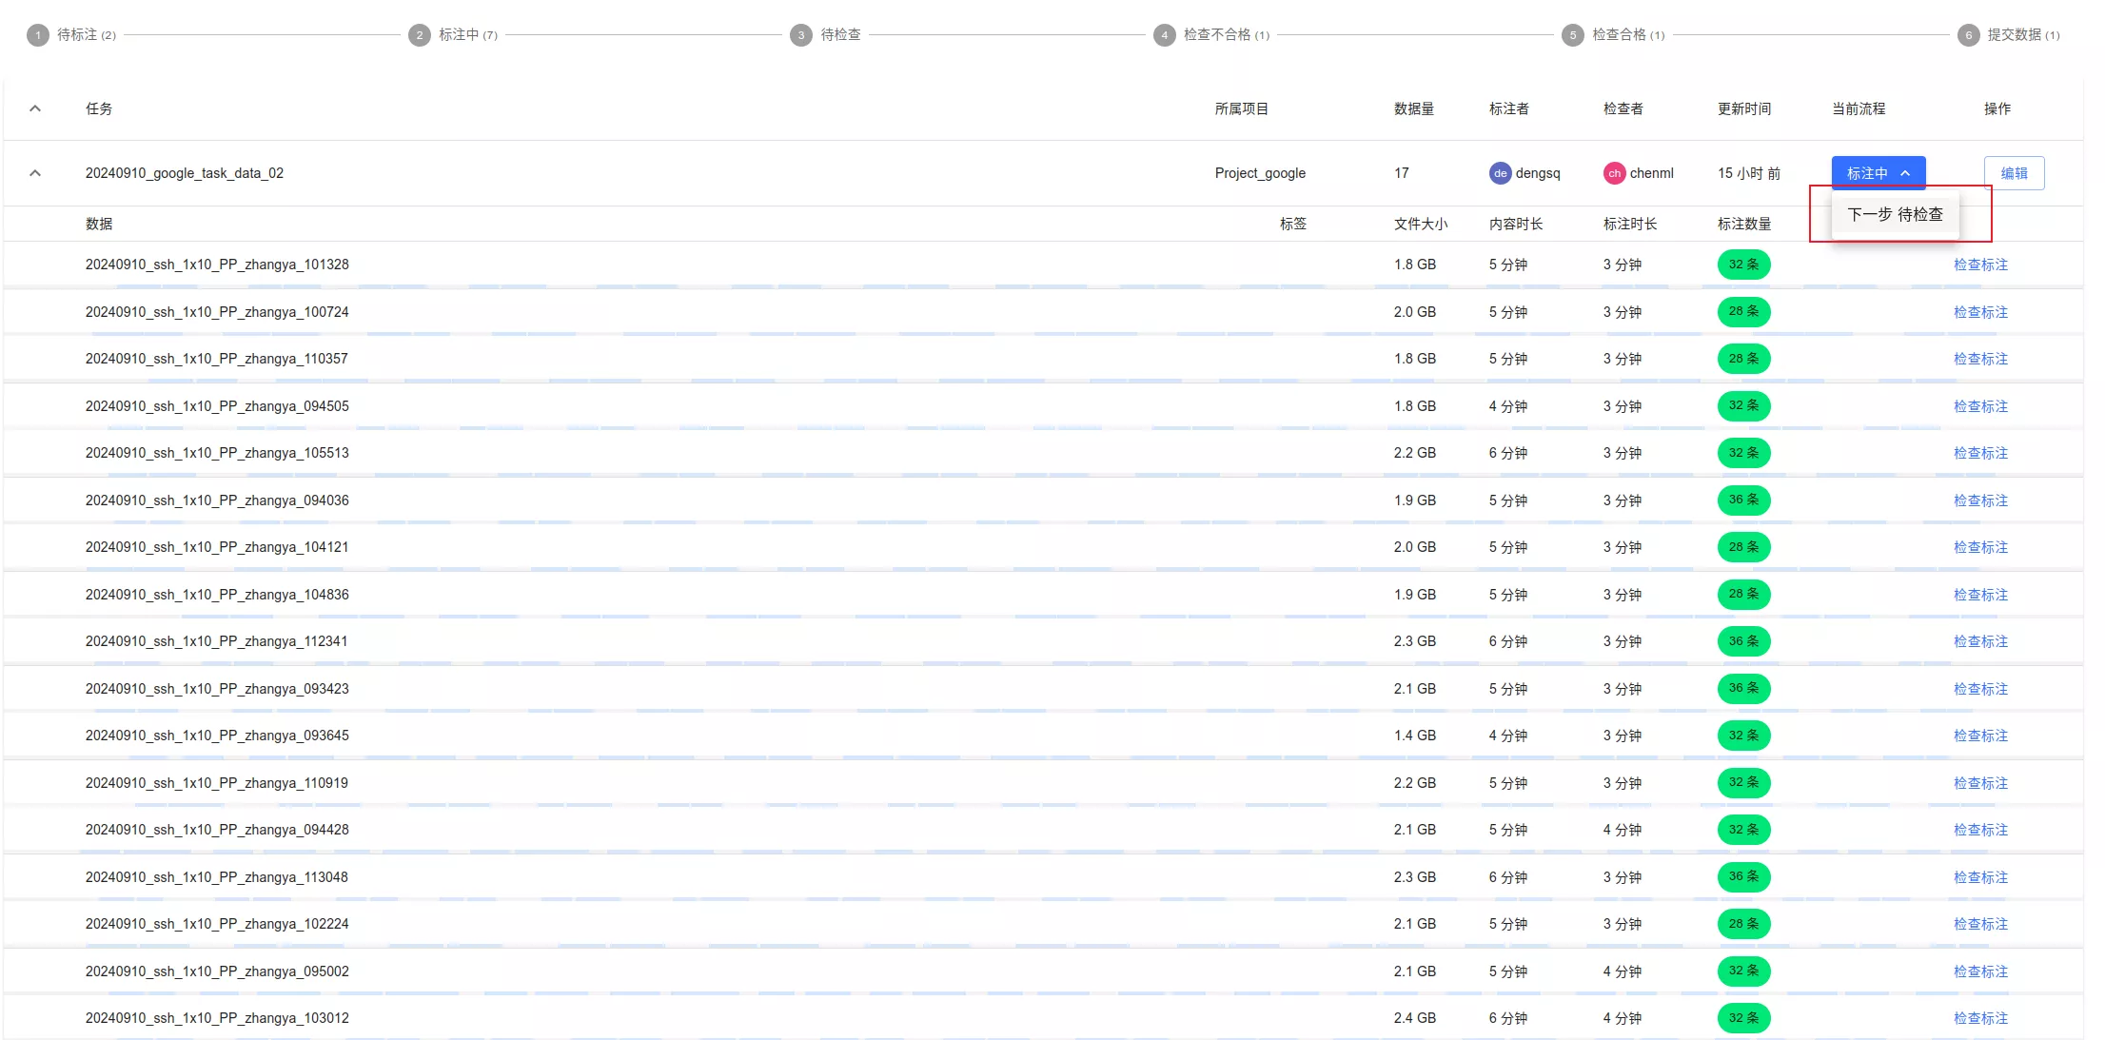Click step 1 待标注 circle icon
Screen dimensions: 2105x1040
pos(38,35)
